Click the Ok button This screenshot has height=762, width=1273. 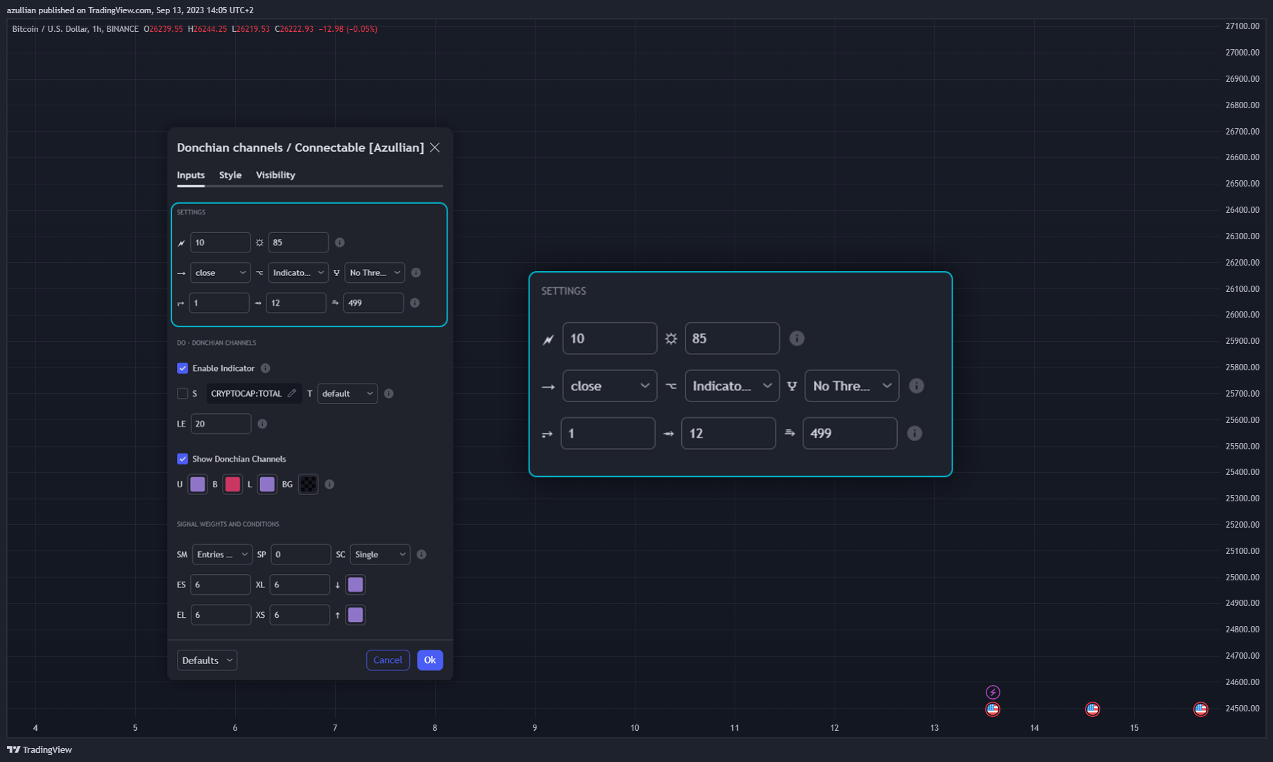click(x=430, y=660)
